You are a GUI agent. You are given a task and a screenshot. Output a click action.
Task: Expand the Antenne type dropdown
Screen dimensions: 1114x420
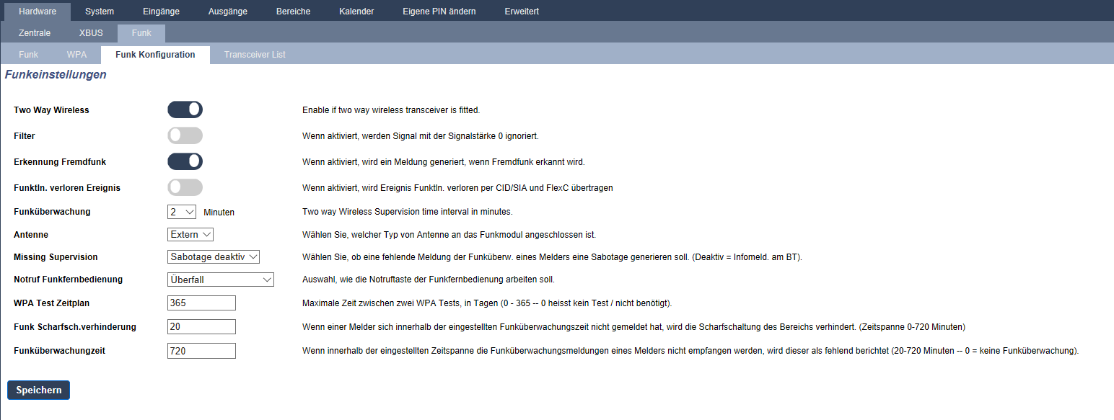pyautogui.click(x=190, y=234)
